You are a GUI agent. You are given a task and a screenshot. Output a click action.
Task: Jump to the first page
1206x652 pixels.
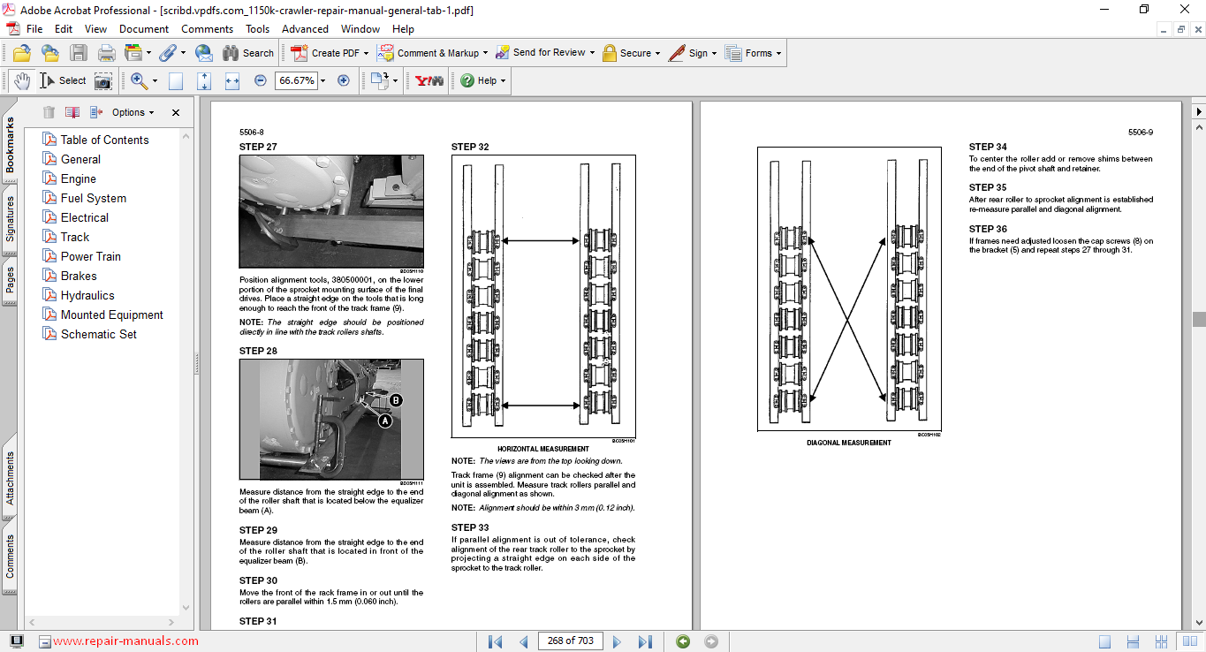pos(496,641)
